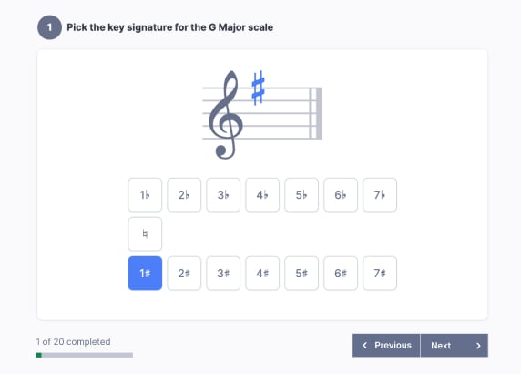Viewport: 521px width, 374px height.
Task: Pick the 7 flats option
Action: click(380, 195)
